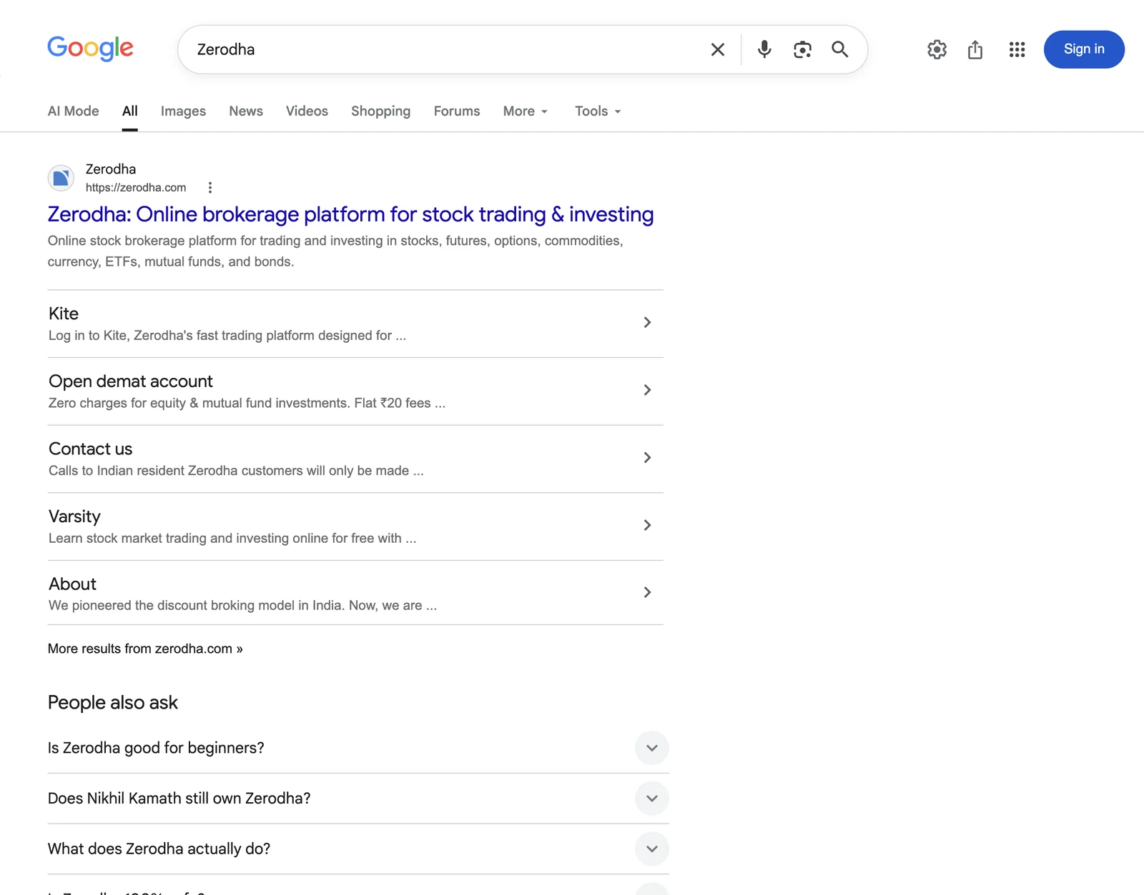The width and height of the screenshot is (1144, 895).
Task: Open the Contact us sitelink
Action: pyautogui.click(x=91, y=449)
